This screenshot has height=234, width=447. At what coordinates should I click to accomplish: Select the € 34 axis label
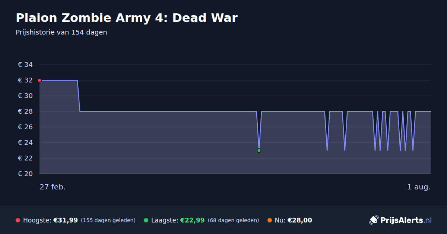25,65
